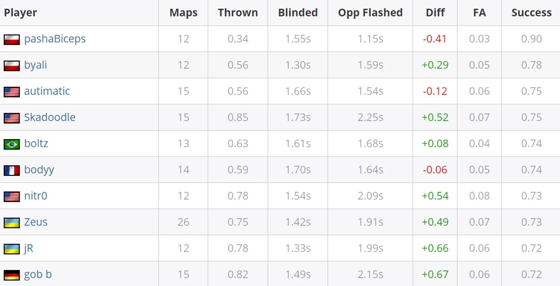Open Skadoodle player profile link
560x286 pixels.
pos(50,117)
